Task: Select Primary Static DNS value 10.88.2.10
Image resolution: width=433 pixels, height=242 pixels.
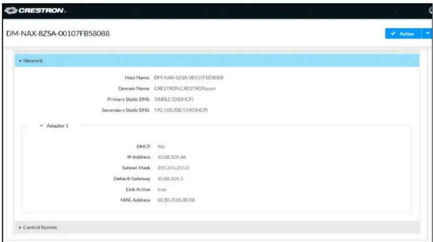Action: click(174, 99)
